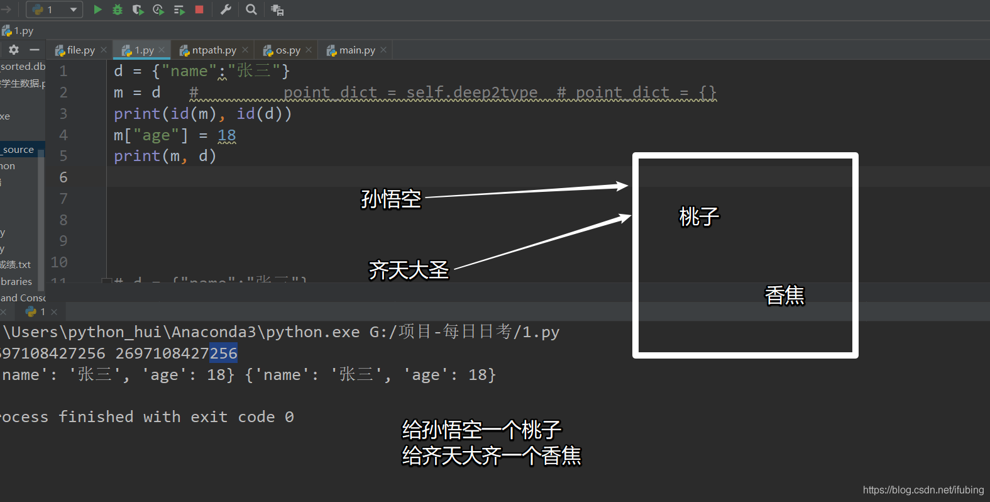Click the 1.py breadcrumb in navigation bar

18,30
